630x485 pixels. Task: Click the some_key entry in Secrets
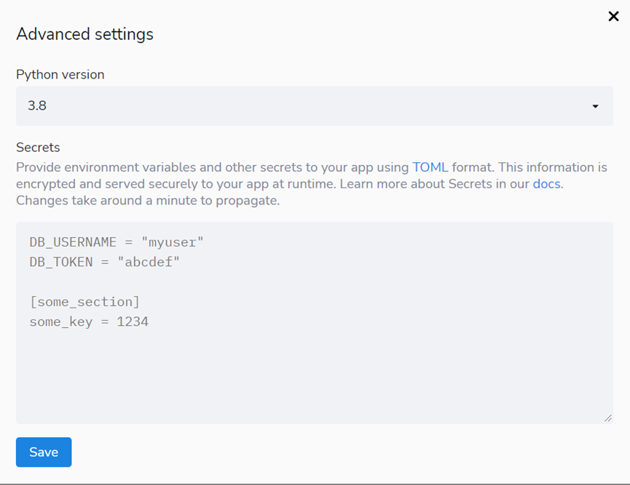(x=61, y=321)
